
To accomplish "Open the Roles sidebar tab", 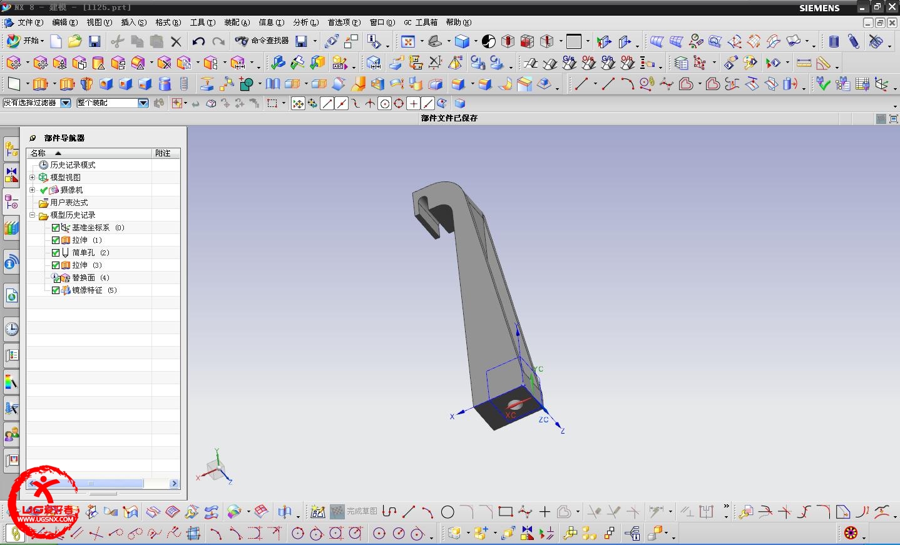I will pos(11,434).
